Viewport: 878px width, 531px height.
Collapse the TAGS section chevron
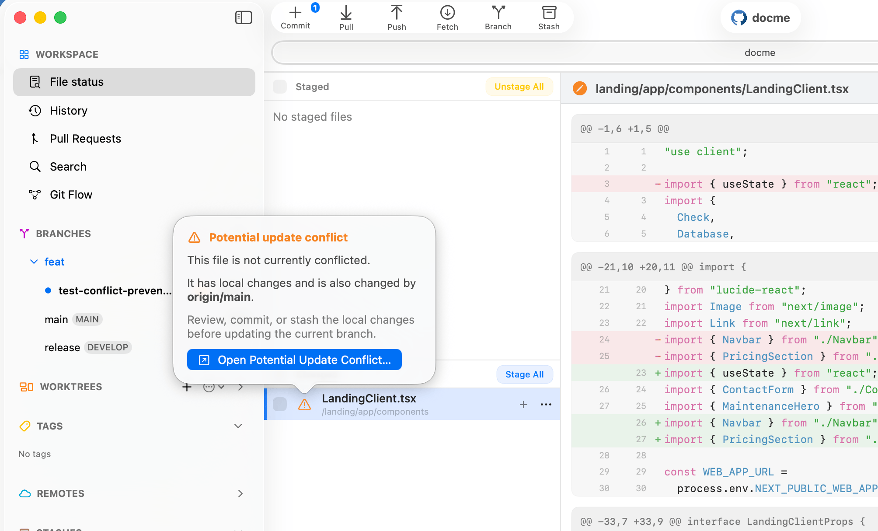(238, 426)
